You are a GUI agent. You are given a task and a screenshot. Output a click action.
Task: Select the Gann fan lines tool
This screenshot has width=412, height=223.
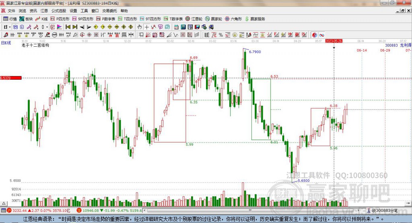tap(148, 35)
